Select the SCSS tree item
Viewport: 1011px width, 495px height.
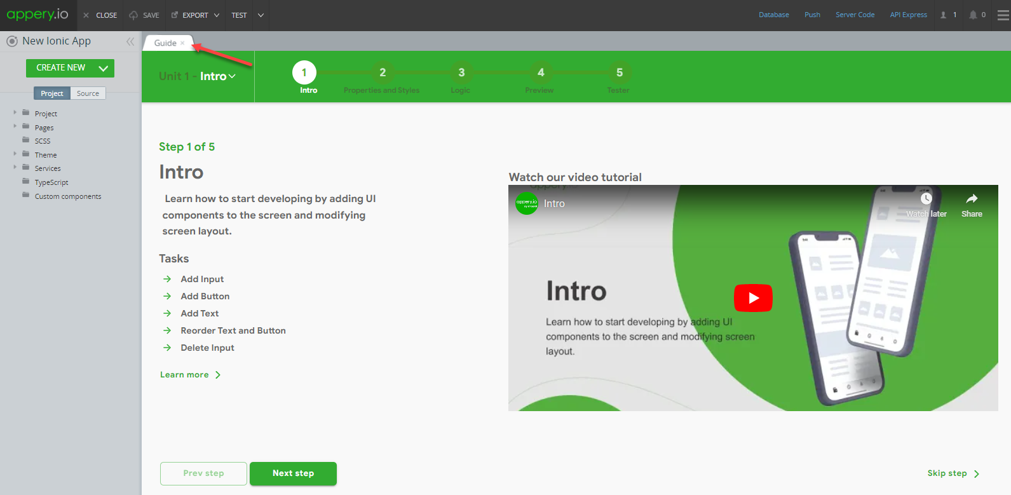pyautogui.click(x=43, y=141)
